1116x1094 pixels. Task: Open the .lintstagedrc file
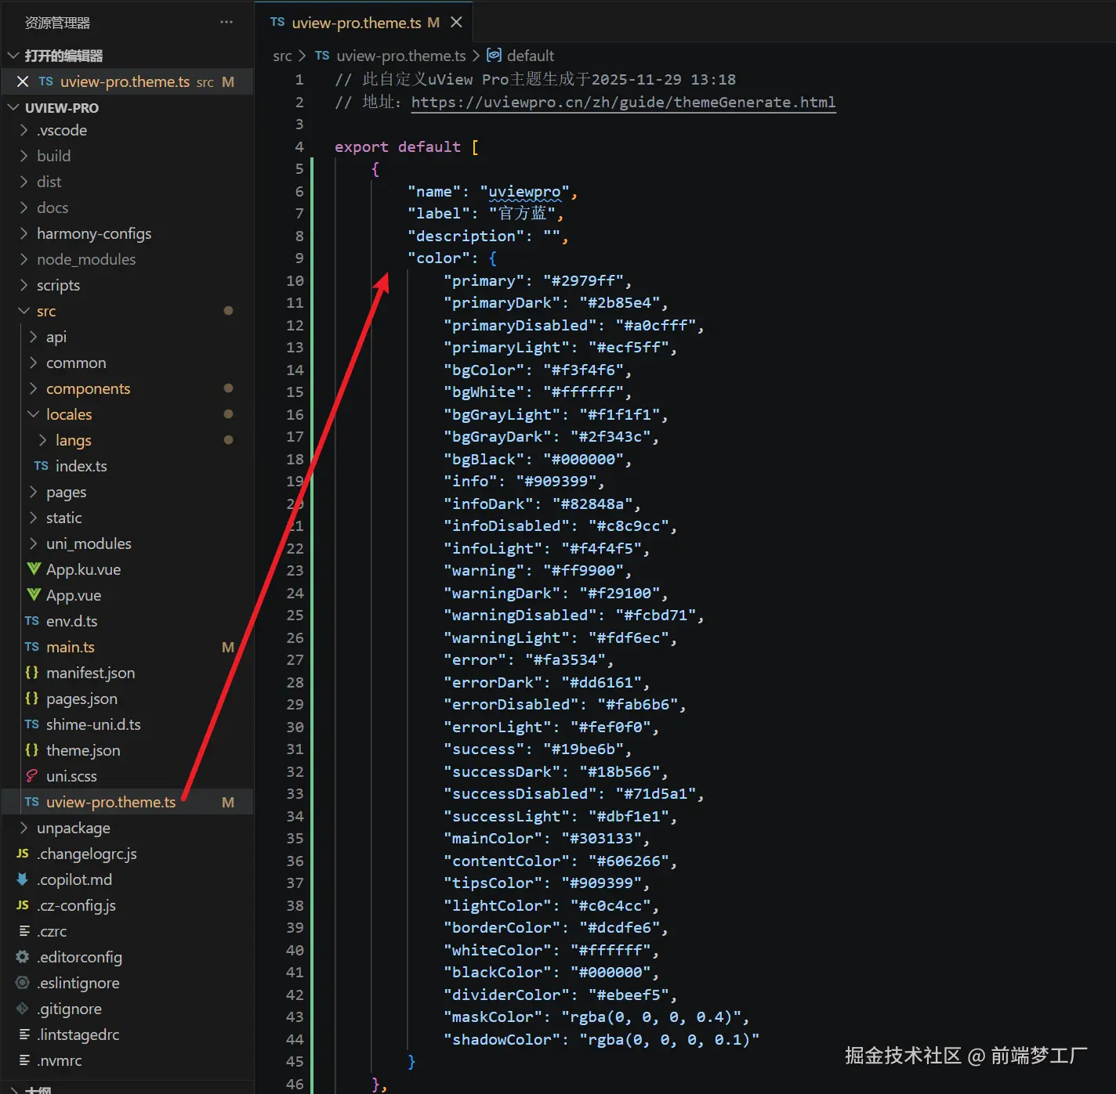point(127,1034)
